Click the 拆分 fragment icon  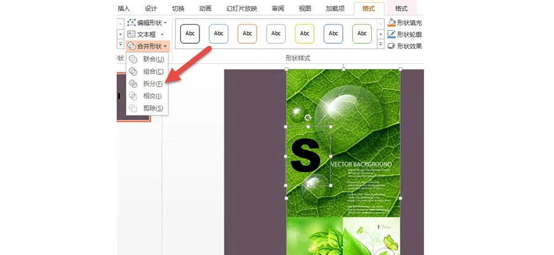(x=133, y=84)
